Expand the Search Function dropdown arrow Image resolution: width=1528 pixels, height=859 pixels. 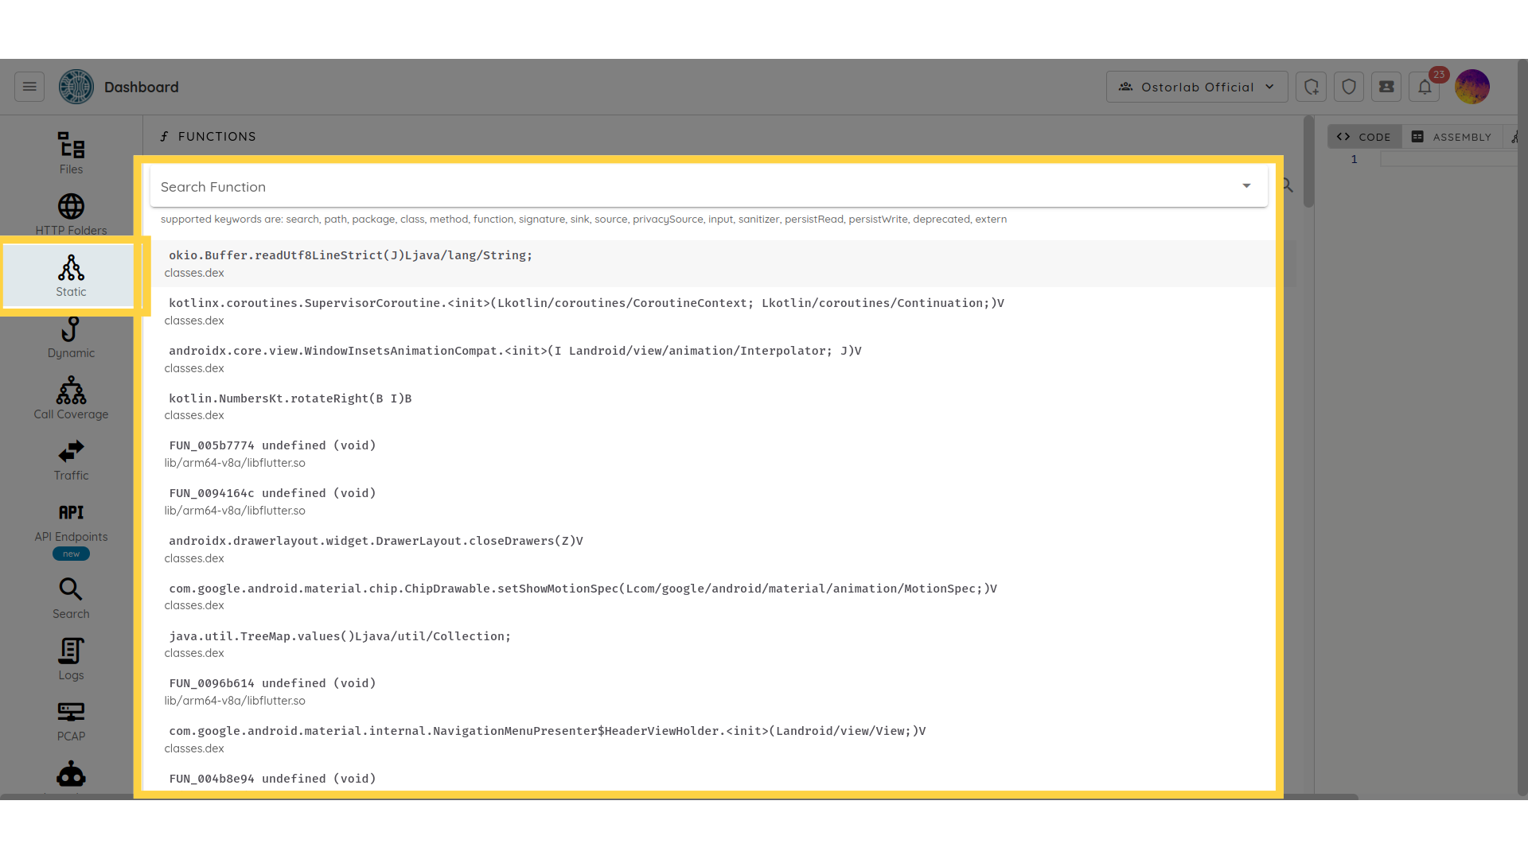coord(1246,186)
